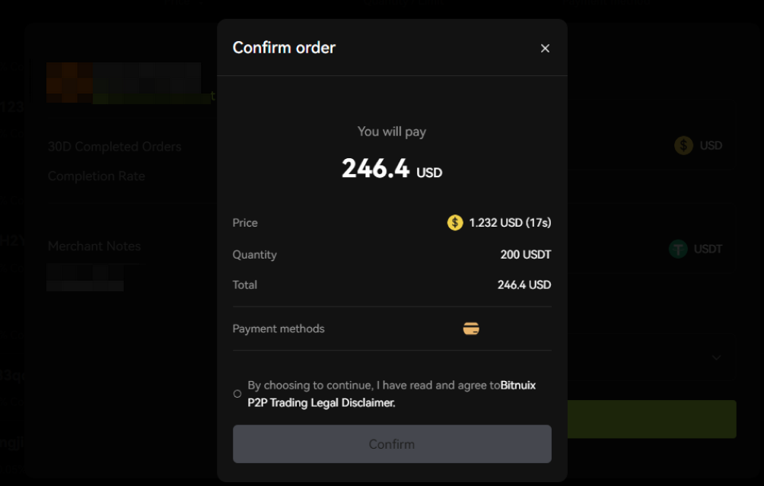
Task: Click the 30D Completed Orders text
Action: point(115,146)
